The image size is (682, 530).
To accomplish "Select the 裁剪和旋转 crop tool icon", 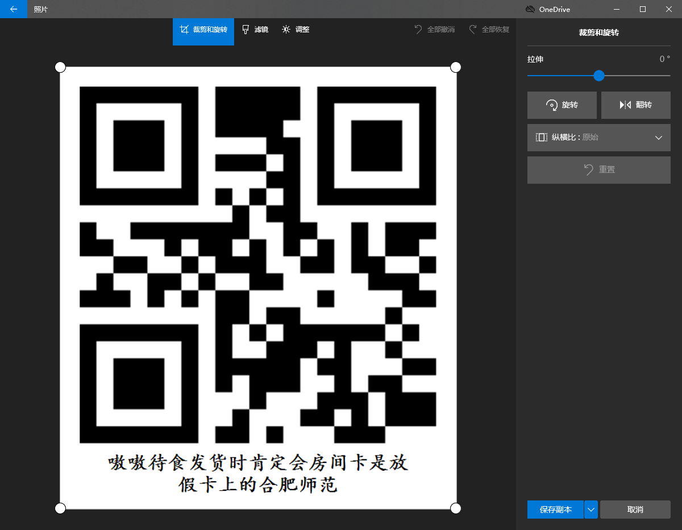I will click(x=184, y=30).
